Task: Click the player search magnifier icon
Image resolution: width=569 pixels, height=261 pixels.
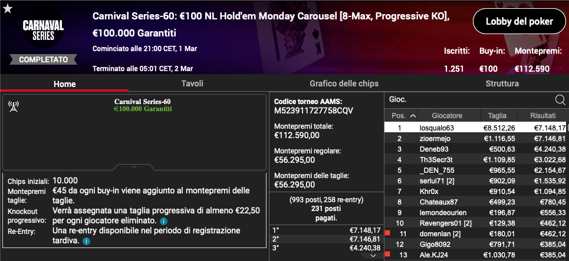Action: pos(560,100)
